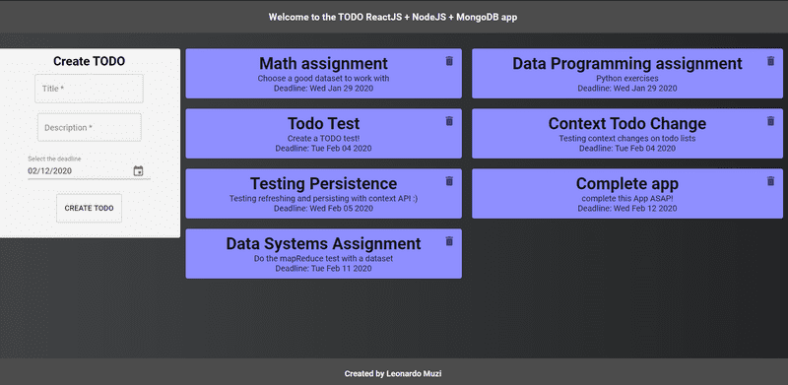
Task: Click the Complete app card title
Action: [627, 184]
